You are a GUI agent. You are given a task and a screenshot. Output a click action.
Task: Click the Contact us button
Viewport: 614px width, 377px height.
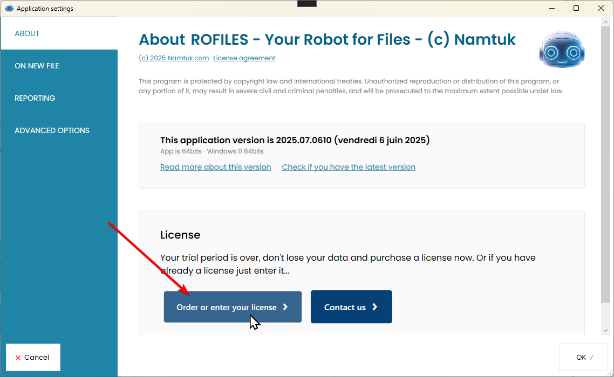pos(351,307)
